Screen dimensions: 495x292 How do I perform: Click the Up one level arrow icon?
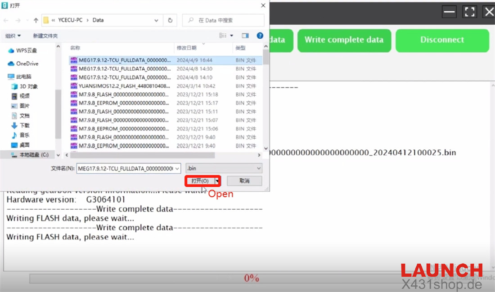(36, 20)
